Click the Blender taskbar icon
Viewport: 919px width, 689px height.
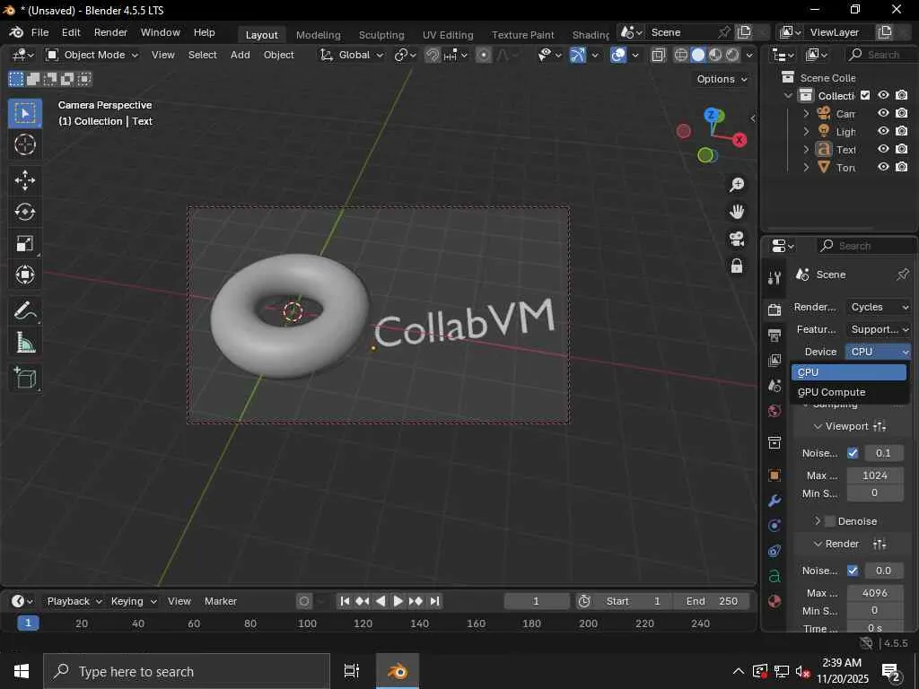[x=398, y=671]
